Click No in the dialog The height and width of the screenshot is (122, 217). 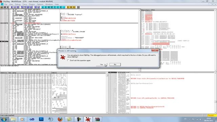click(x=115, y=64)
